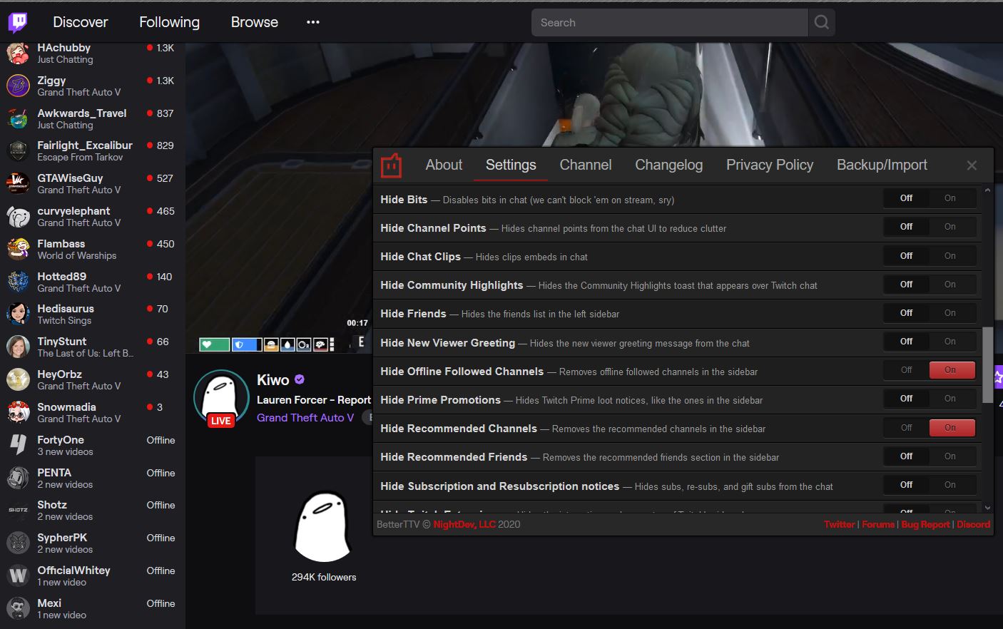Switch to the About tab

tap(444, 165)
